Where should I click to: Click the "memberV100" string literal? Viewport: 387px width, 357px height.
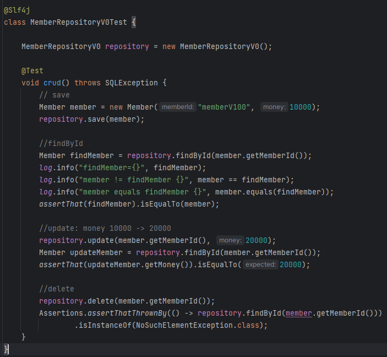224,107
